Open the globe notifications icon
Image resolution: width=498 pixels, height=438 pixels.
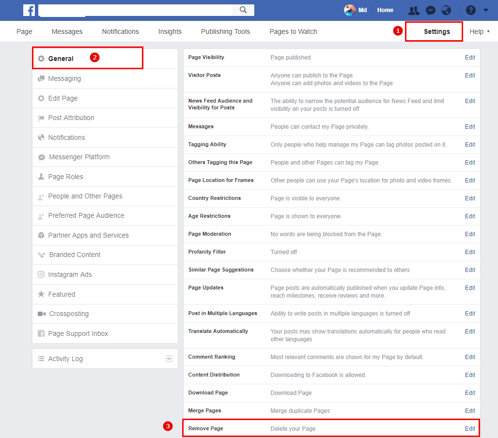point(446,11)
